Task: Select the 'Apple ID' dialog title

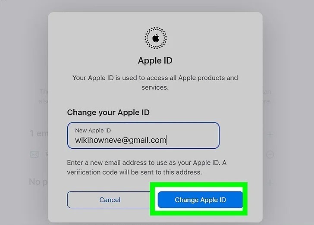Action: pos(155,61)
